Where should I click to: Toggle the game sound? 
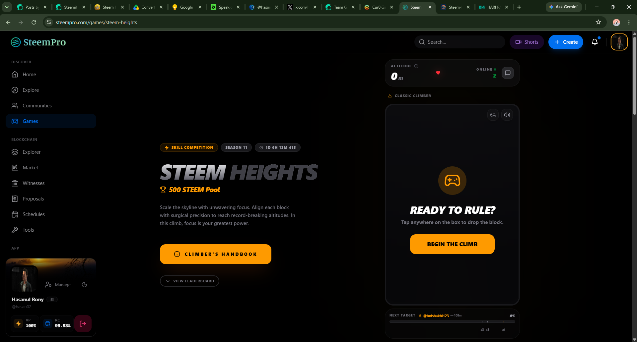507,115
